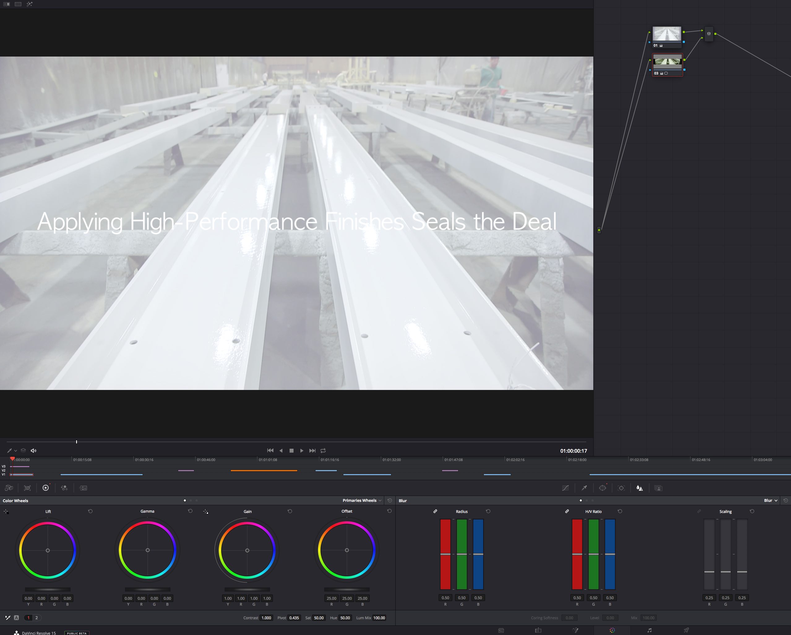Open the Key palette

[x=659, y=488]
